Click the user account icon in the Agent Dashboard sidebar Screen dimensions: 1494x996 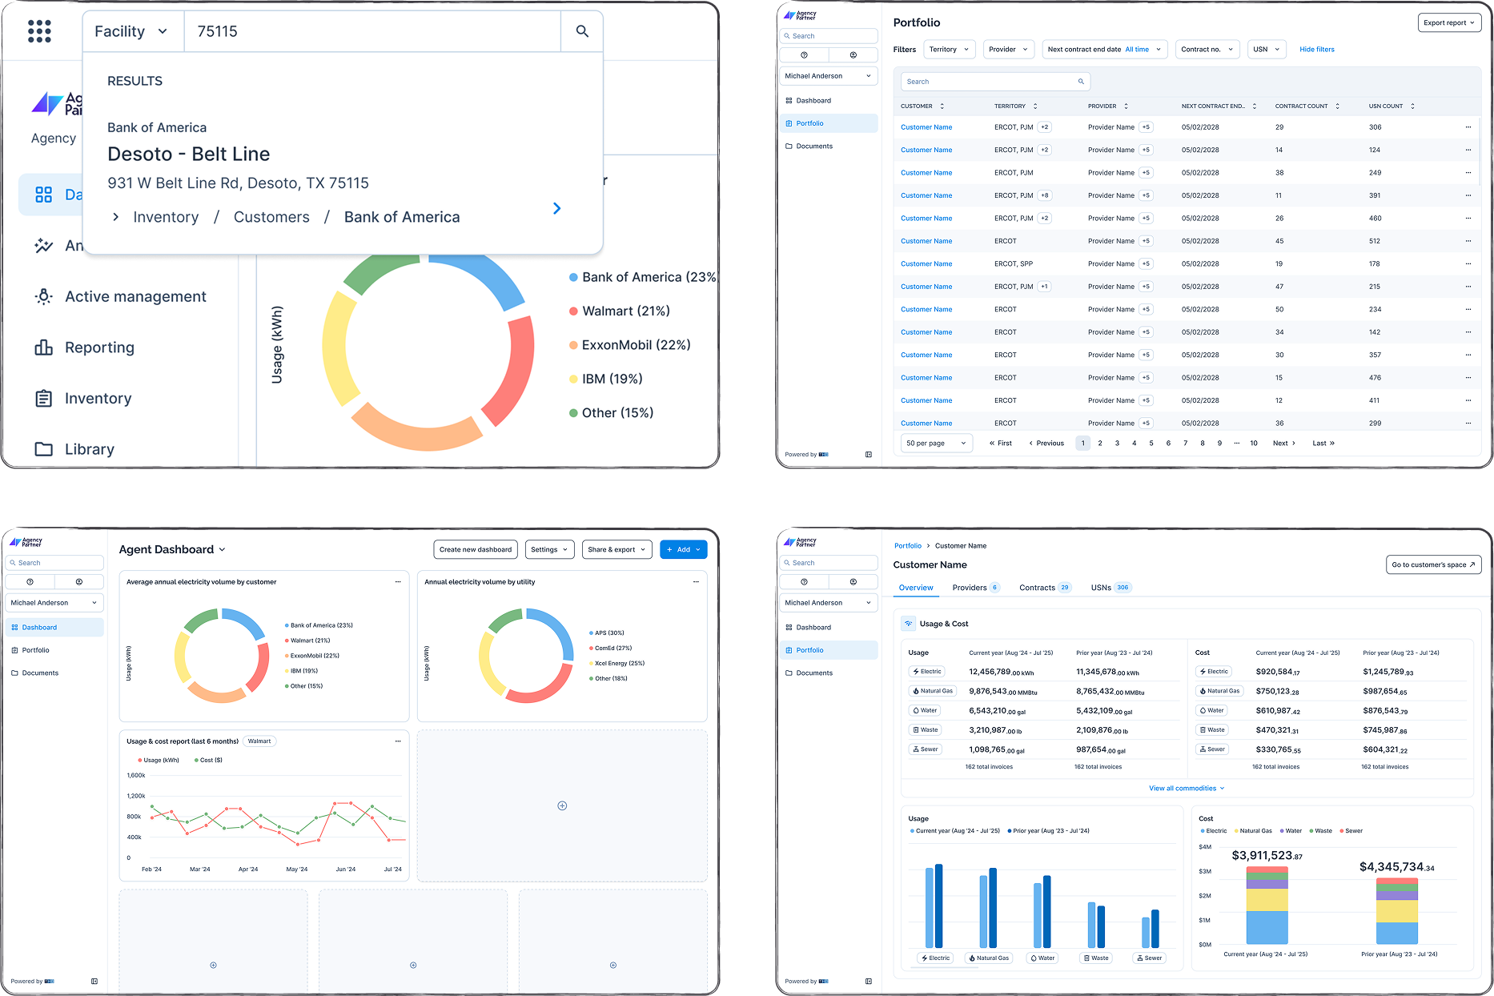[79, 582]
